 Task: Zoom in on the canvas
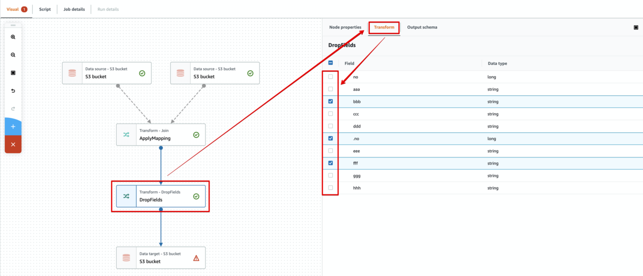[13, 37]
